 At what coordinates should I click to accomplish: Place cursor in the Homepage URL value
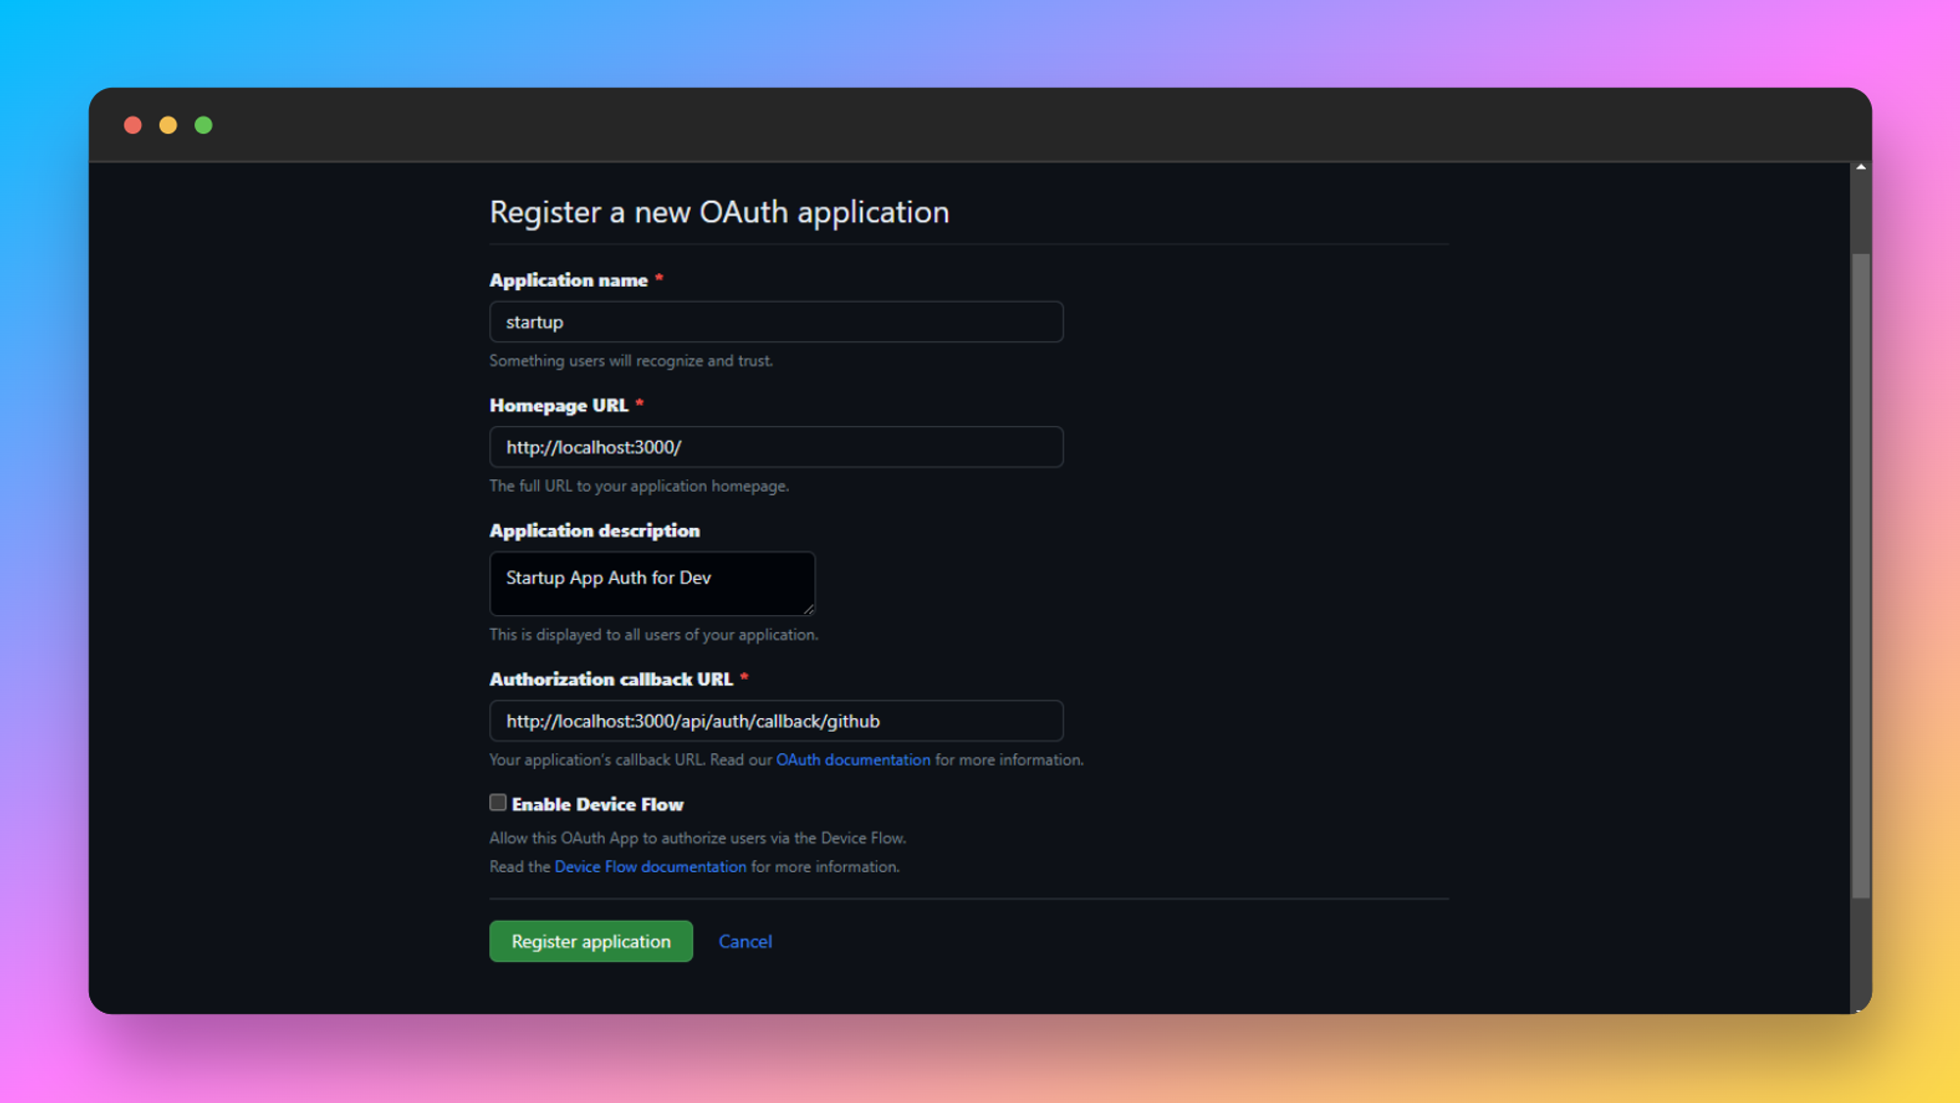tap(594, 447)
